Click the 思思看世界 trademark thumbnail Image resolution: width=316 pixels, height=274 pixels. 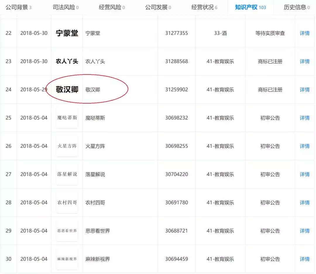pos(67,231)
